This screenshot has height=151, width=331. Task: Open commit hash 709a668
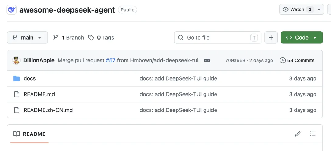235,61
